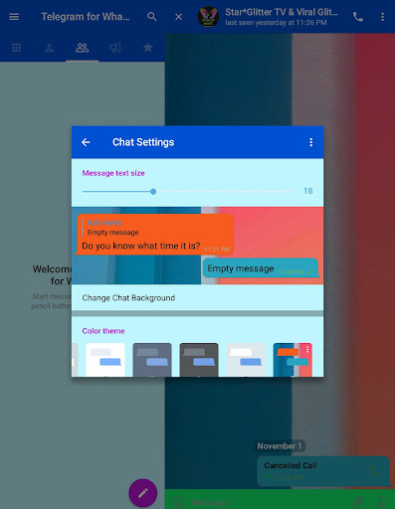Screen dimensions: 395x509
Task: Open options on the custom theme thumbnail
Action: (307, 349)
